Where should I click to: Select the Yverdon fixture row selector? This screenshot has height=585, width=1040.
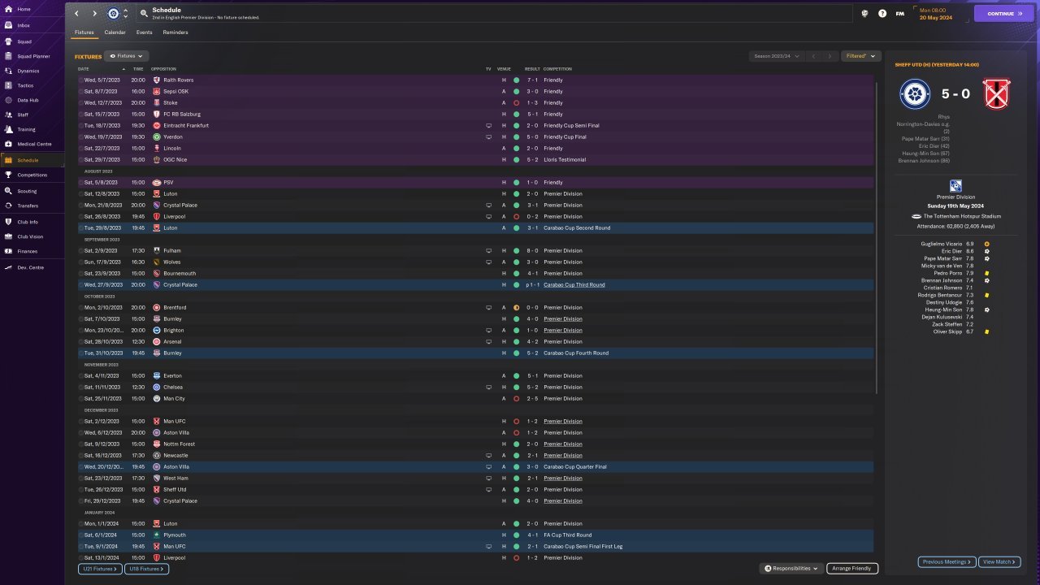click(80, 137)
